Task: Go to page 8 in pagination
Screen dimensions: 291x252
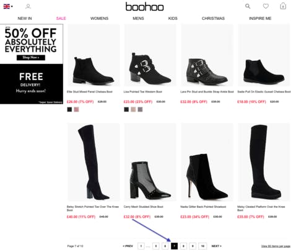Action: [x=183, y=246]
